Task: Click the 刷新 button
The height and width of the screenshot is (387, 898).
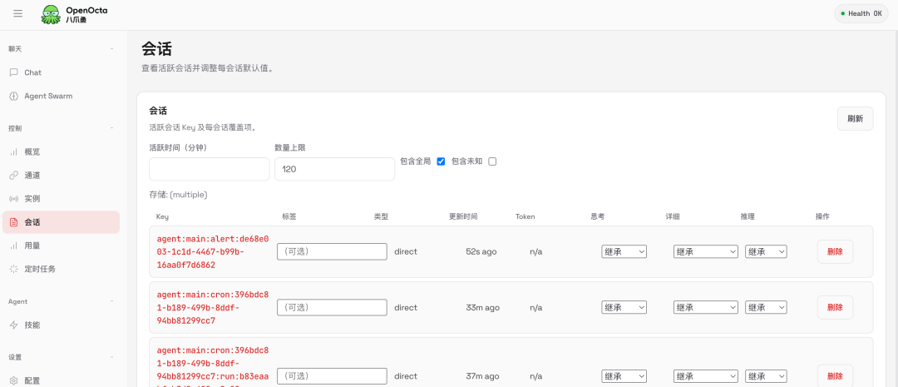Action: pyautogui.click(x=855, y=119)
